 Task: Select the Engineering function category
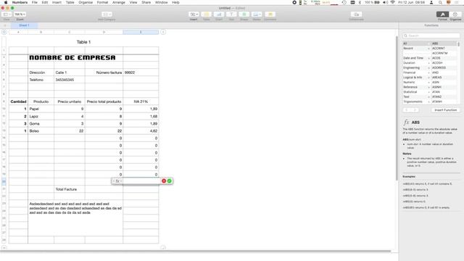tap(416, 67)
